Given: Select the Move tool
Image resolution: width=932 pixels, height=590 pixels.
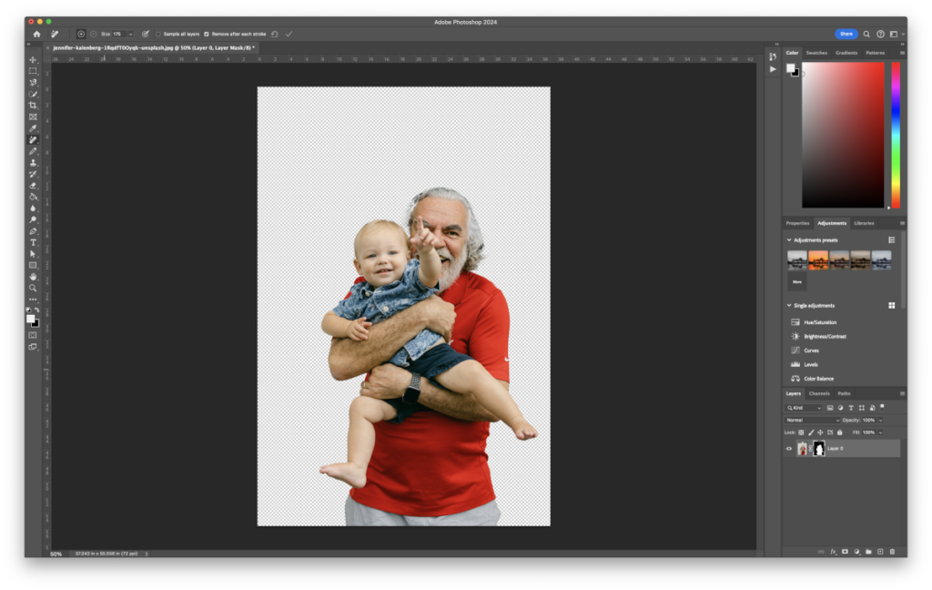Looking at the screenshot, I should (x=32, y=59).
